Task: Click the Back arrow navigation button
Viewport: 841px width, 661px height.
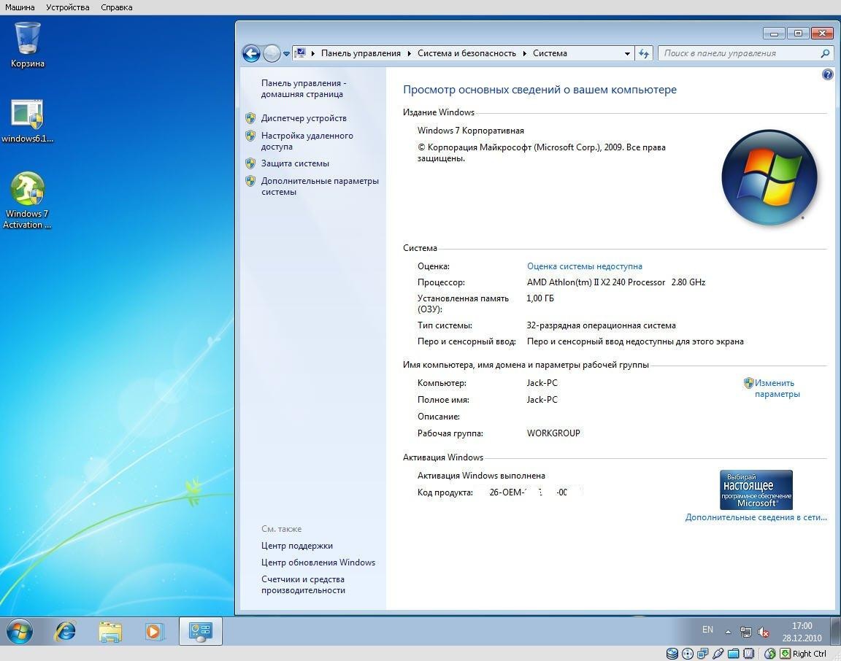Action: coord(251,53)
